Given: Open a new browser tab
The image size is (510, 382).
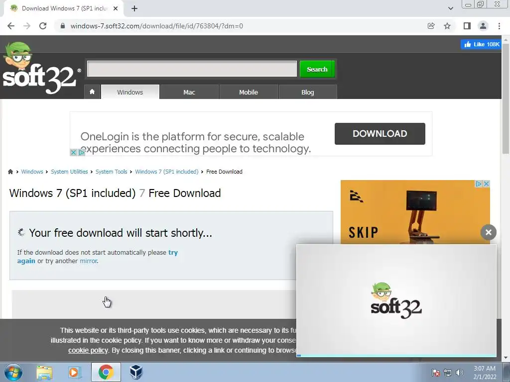Looking at the screenshot, I should tap(134, 8).
